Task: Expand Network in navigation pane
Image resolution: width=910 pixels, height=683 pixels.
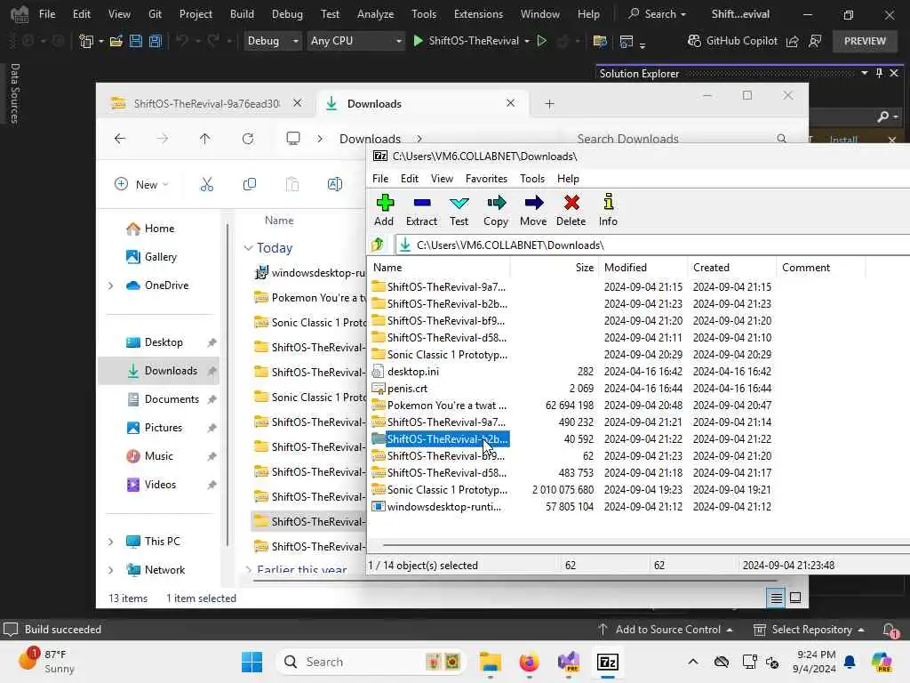Action: pyautogui.click(x=111, y=570)
